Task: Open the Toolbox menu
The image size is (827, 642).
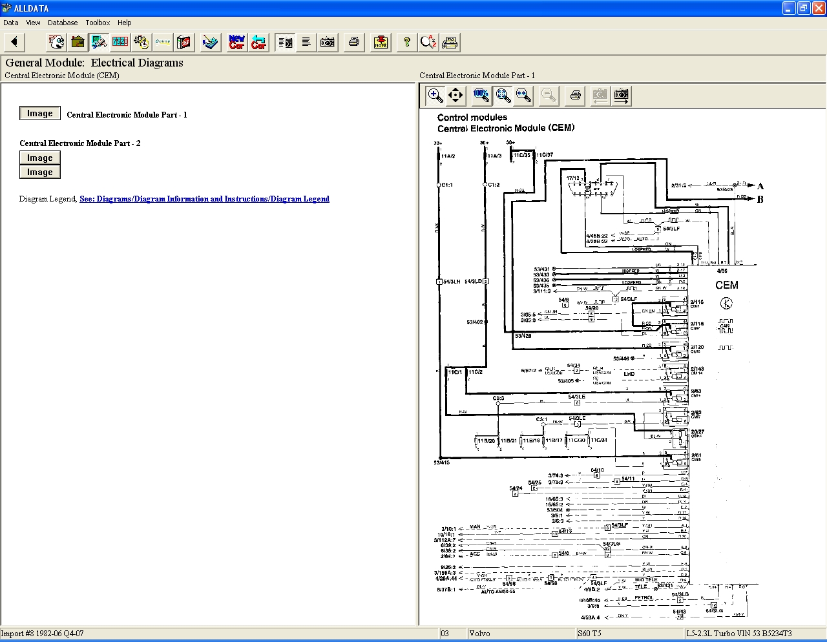Action: (x=98, y=23)
